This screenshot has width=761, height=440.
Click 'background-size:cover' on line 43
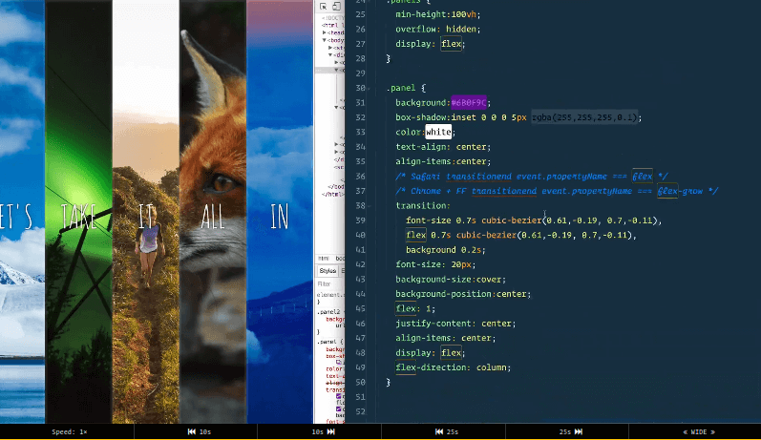pyautogui.click(x=449, y=280)
